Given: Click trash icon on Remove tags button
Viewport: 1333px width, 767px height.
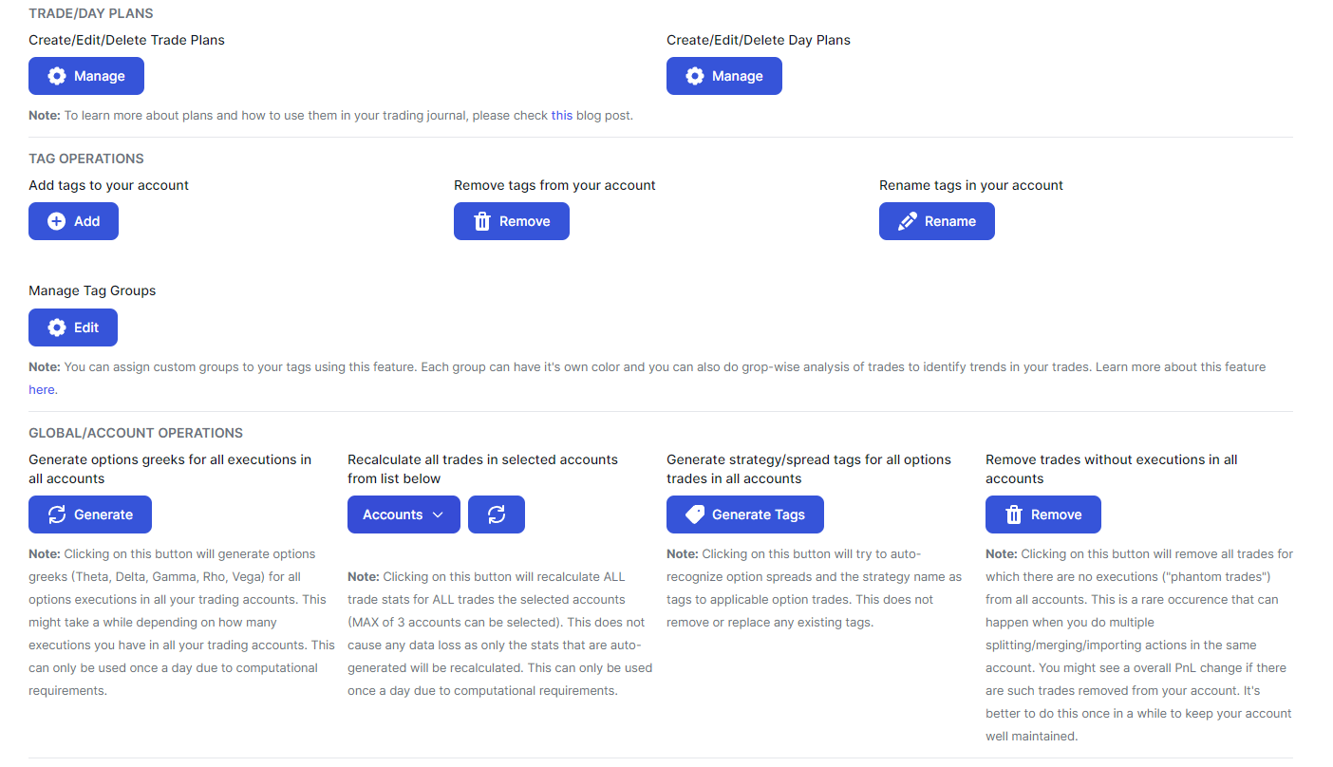Looking at the screenshot, I should [x=482, y=221].
